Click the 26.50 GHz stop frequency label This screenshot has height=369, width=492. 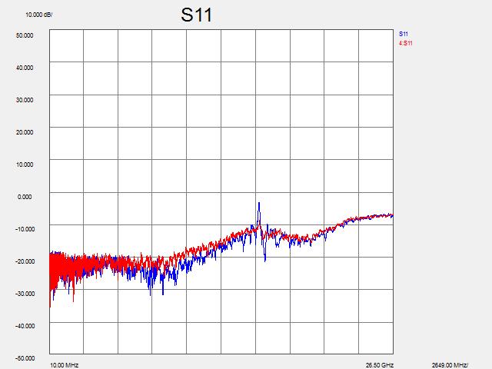tap(379, 365)
